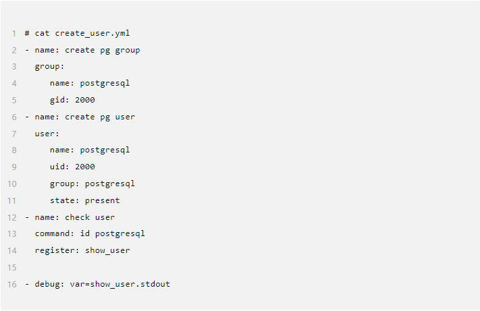Click the 'check user' task name
480x311 pixels.
90,217
